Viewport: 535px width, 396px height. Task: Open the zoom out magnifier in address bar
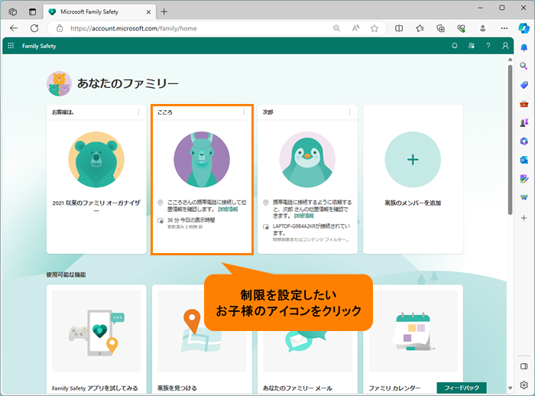(x=337, y=28)
